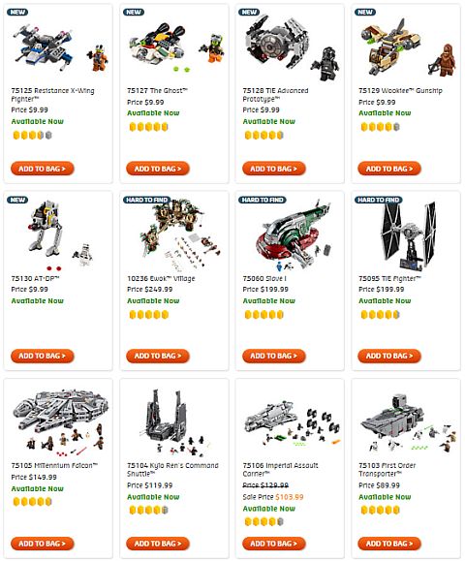The width and height of the screenshot is (465, 561).
Task: Click the star rating of The Ghost
Action: 148,127
